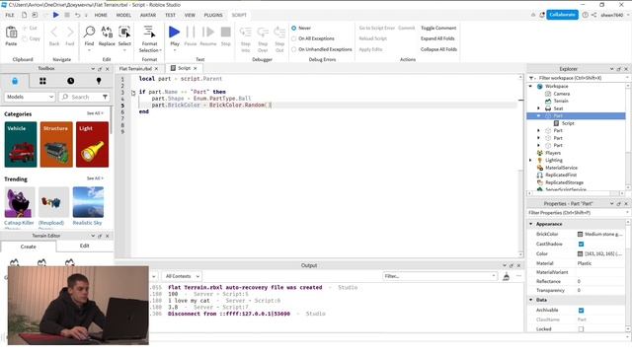Image resolution: width=632 pixels, height=355 pixels.
Task: Click Collapse All Folds action
Action: [438, 49]
